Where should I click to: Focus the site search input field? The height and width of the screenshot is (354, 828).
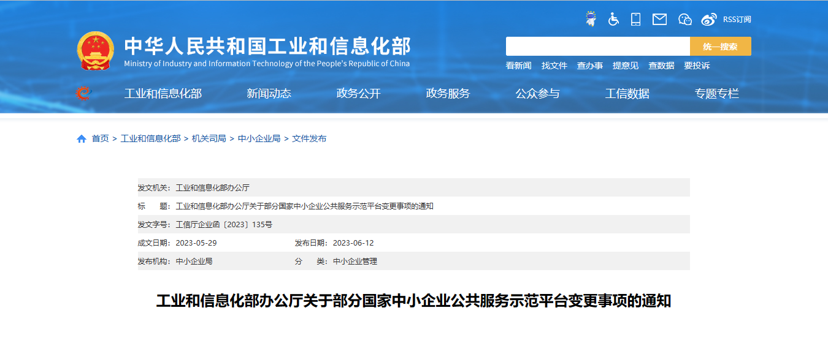(x=597, y=47)
